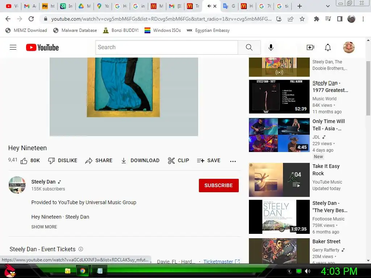Screen dimensions: 371x278
Task: Open the Egyptian Embassy bookmark
Action: coord(208,30)
